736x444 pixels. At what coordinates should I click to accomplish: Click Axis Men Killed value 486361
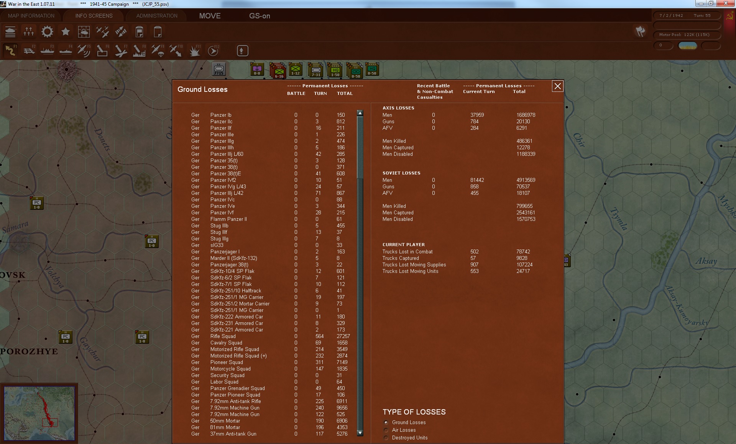pyautogui.click(x=524, y=141)
